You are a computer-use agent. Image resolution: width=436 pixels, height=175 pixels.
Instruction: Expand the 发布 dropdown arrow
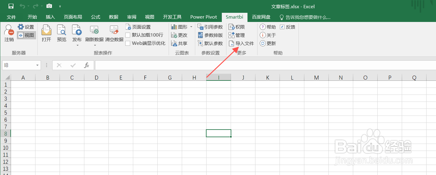[x=77, y=45]
